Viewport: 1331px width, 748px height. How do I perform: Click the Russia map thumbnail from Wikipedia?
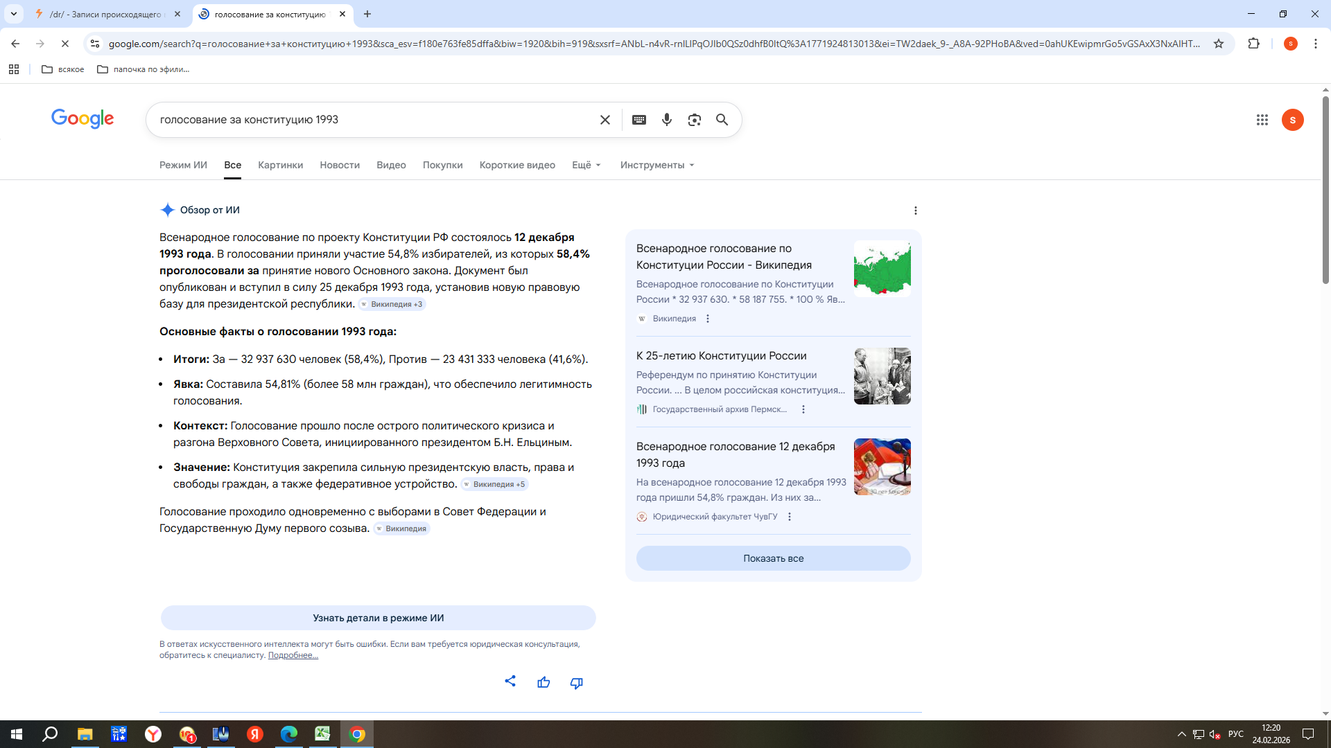coord(882,269)
